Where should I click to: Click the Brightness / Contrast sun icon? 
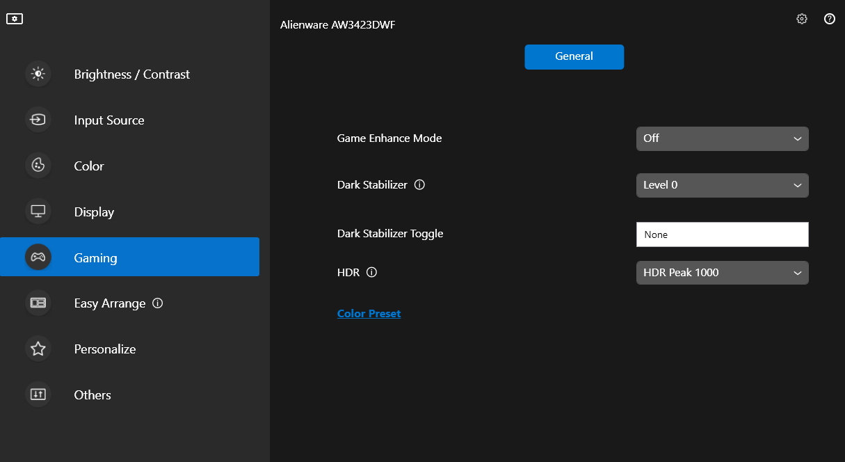pyautogui.click(x=38, y=74)
